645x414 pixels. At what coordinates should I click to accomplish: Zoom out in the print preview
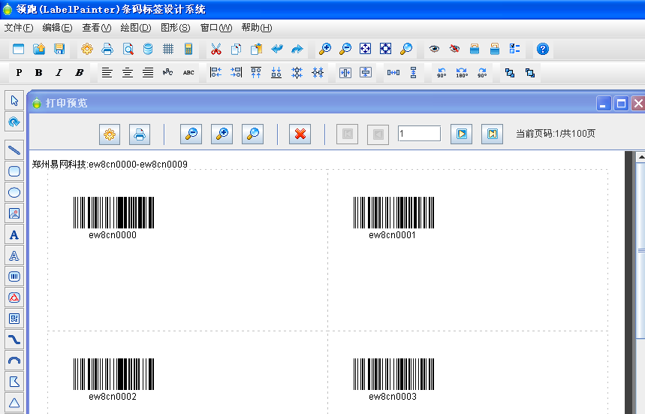coord(191,134)
